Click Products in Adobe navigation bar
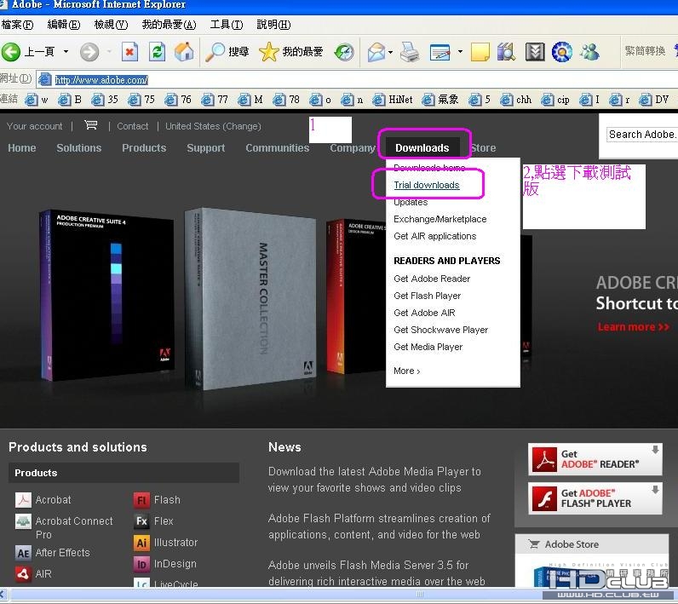This screenshot has width=678, height=604. click(x=144, y=148)
